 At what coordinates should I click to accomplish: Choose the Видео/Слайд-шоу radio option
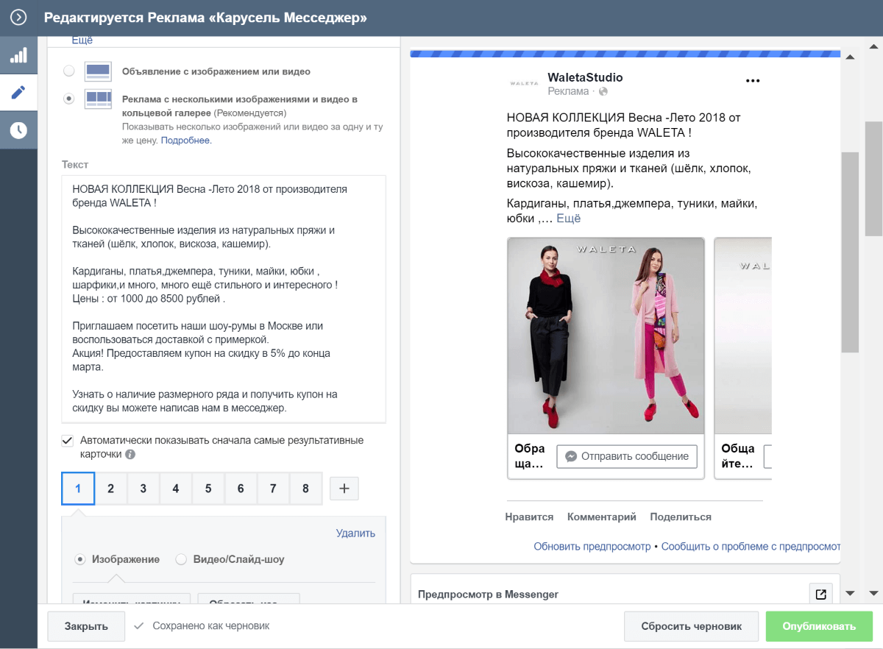coord(181,559)
